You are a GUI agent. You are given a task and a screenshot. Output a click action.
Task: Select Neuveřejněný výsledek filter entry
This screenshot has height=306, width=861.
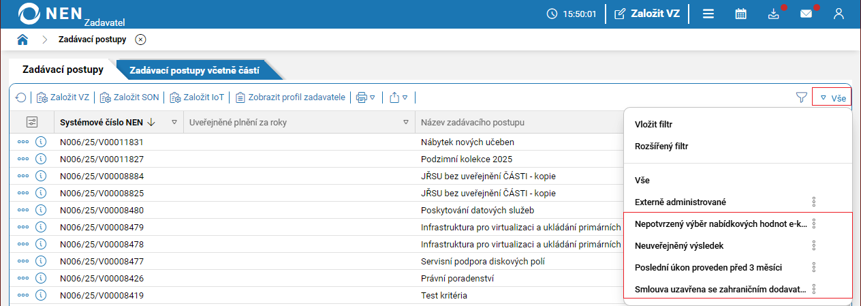point(678,245)
